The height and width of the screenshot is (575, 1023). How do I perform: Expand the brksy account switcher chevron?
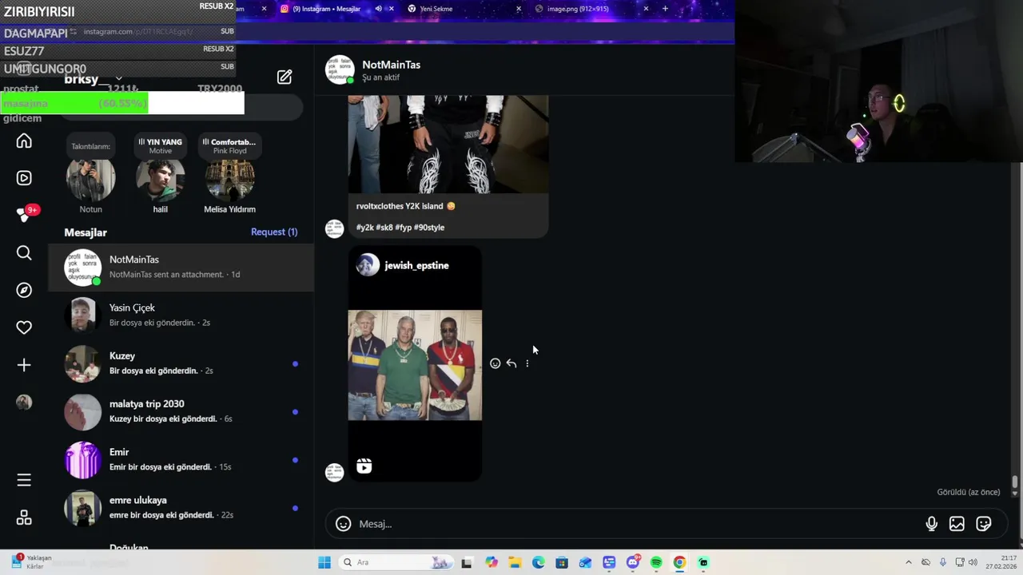click(118, 79)
